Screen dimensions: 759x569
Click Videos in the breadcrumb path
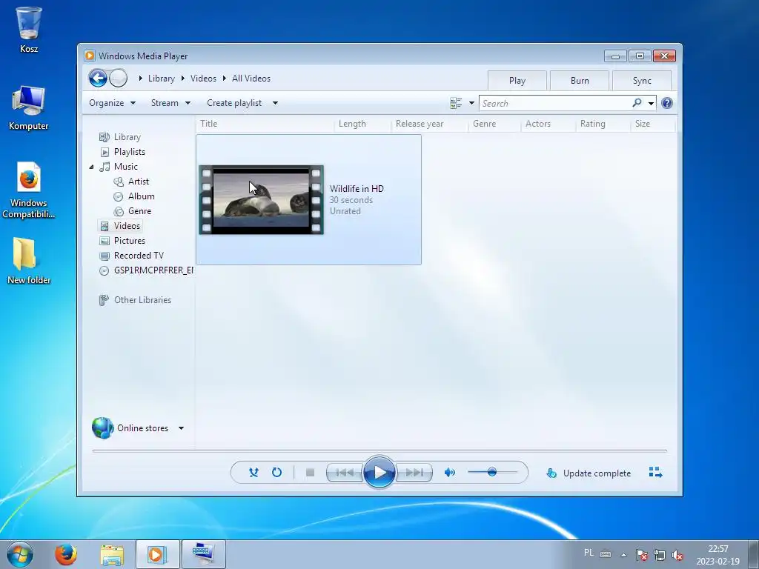click(x=203, y=79)
